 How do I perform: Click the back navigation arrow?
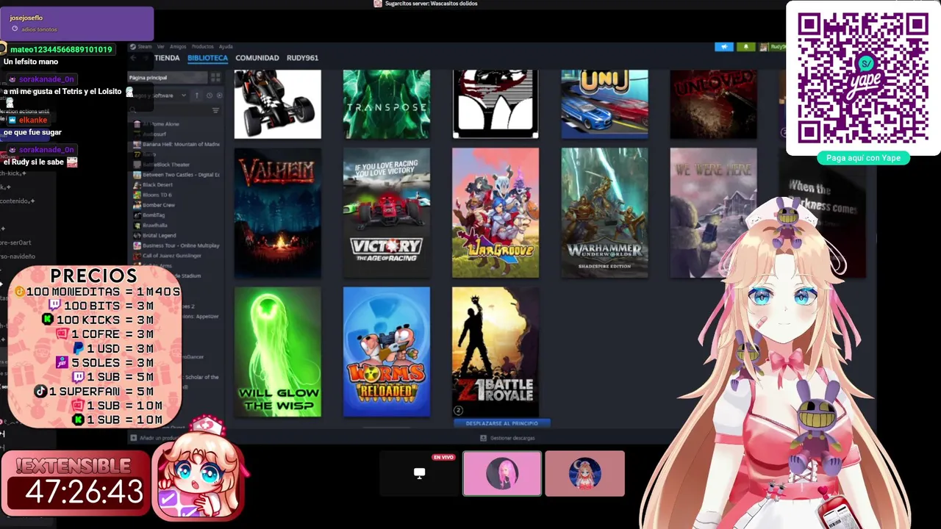[x=133, y=58]
